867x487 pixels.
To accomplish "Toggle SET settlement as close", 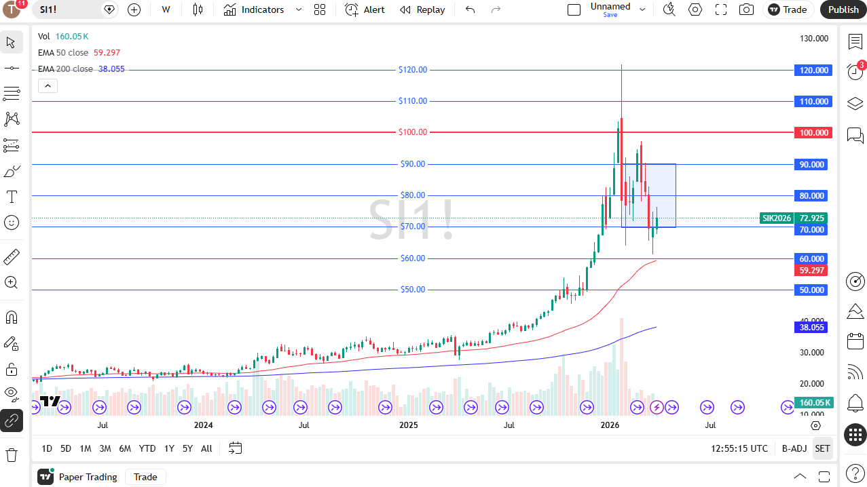I will 822,448.
